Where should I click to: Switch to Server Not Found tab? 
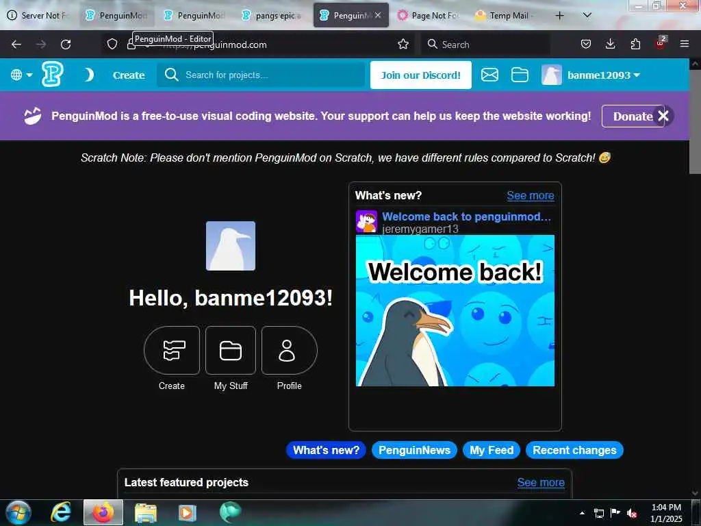point(39,15)
